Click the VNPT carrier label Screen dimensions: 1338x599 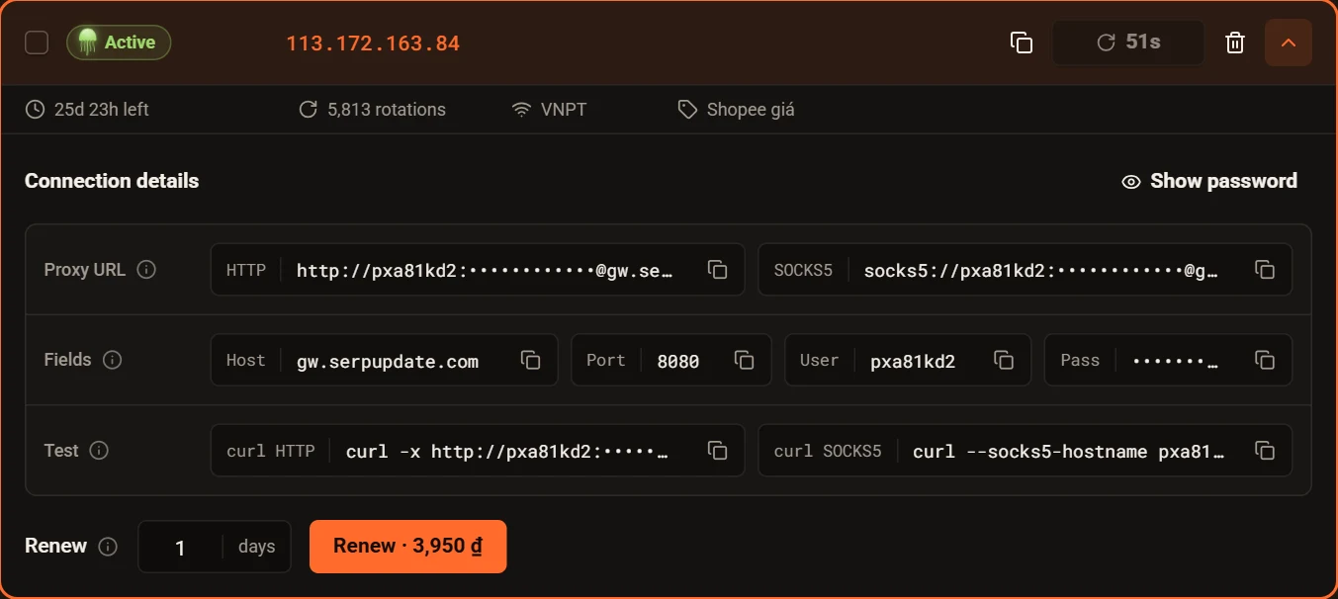564,110
